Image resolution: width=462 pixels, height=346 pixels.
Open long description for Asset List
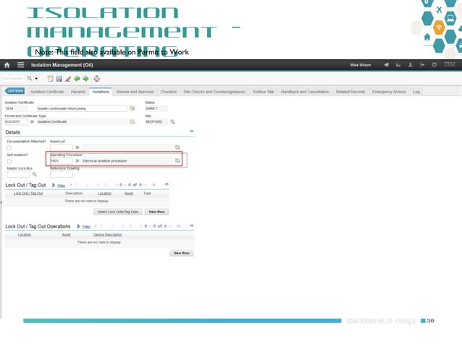pos(177,147)
